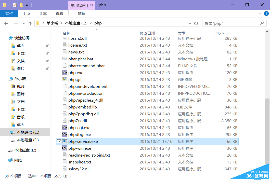Sort by the 大小 column header
The image size is (270, 180).
220,33
